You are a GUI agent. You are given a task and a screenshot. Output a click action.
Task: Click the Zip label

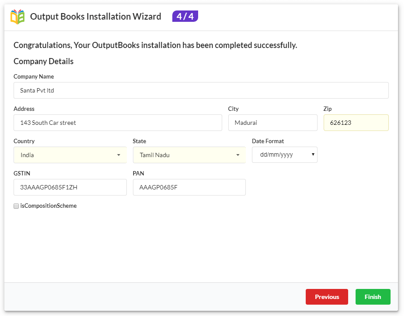click(328, 109)
